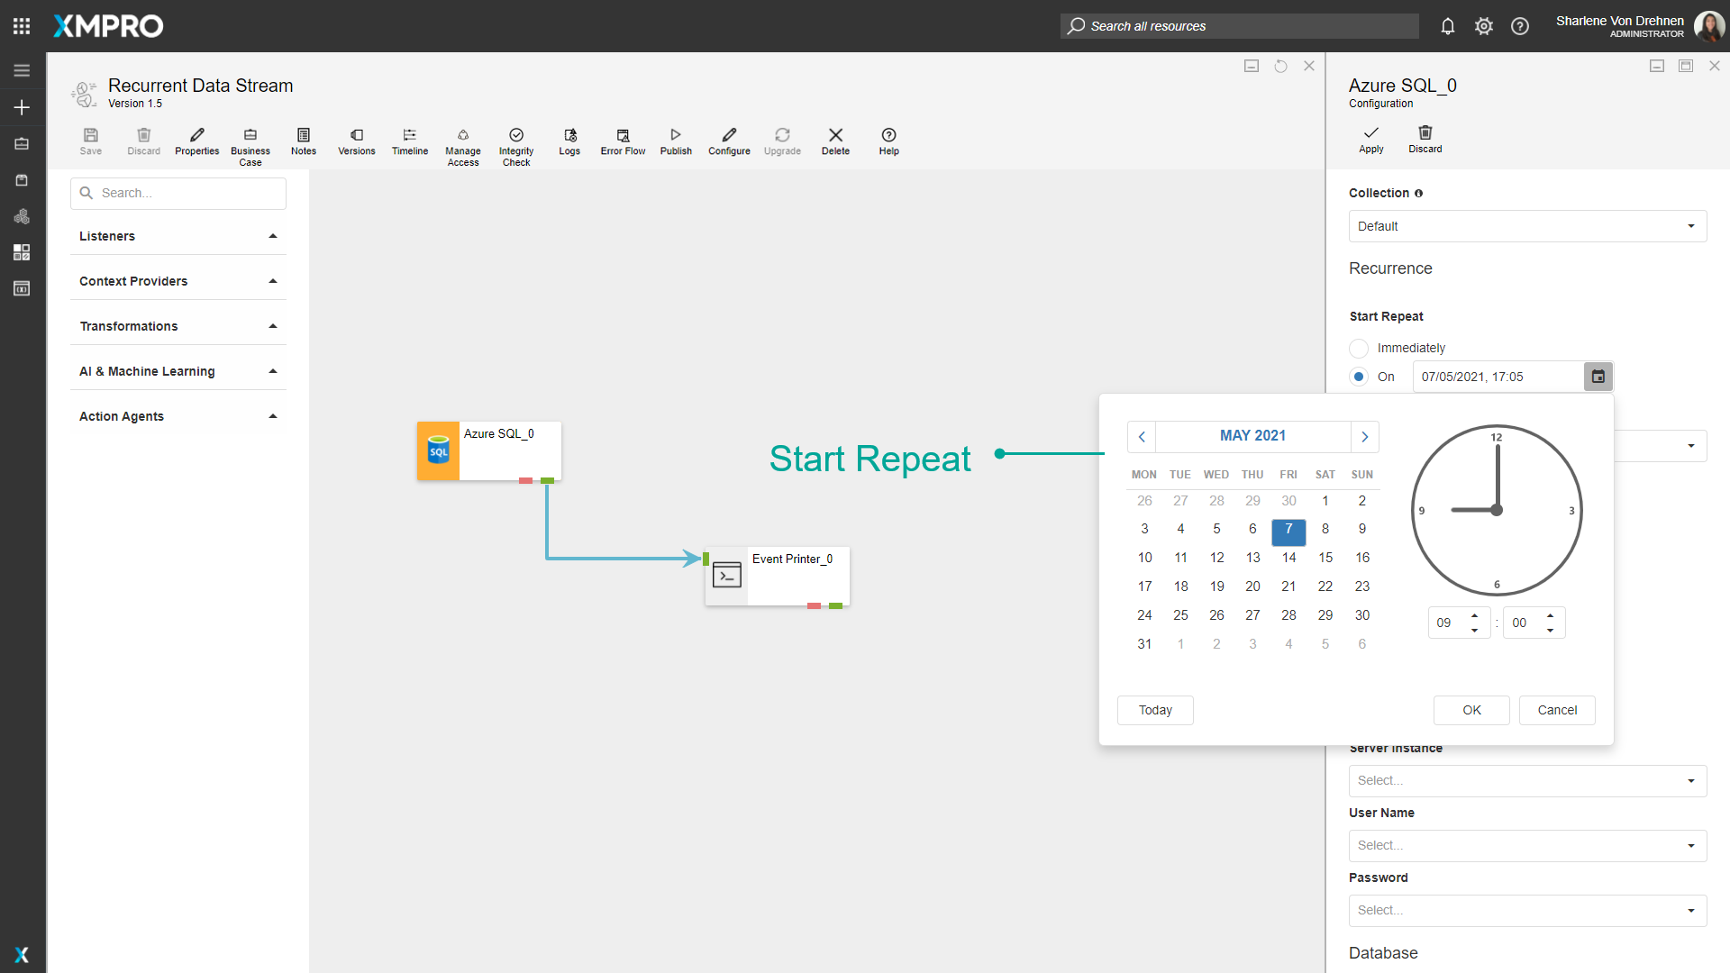
Task: Increase the hour value
Action: coord(1474,616)
